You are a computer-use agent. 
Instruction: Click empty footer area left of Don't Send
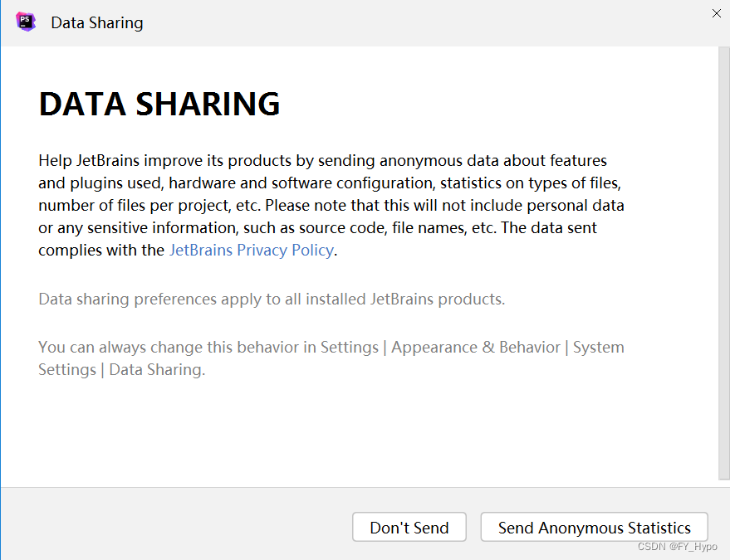tap(177, 526)
